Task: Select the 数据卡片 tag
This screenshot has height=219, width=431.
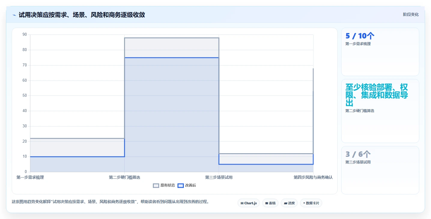Action: click(311, 203)
